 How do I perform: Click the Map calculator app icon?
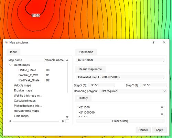(x=7, y=42)
